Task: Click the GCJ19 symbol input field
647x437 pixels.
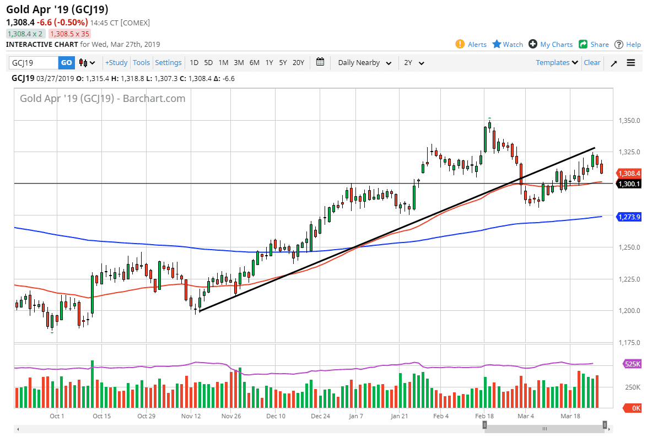Action: pos(33,63)
